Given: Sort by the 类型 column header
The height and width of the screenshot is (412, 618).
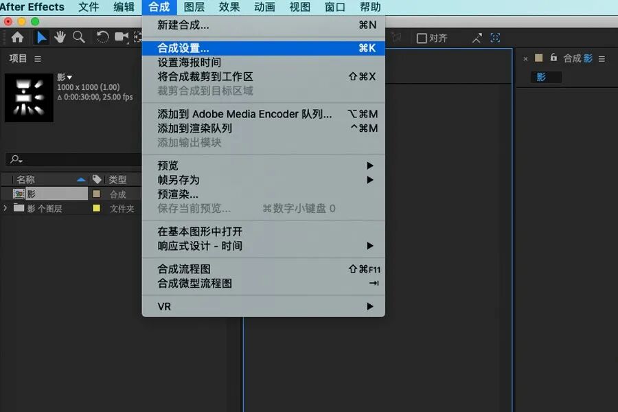Looking at the screenshot, I should point(117,180).
